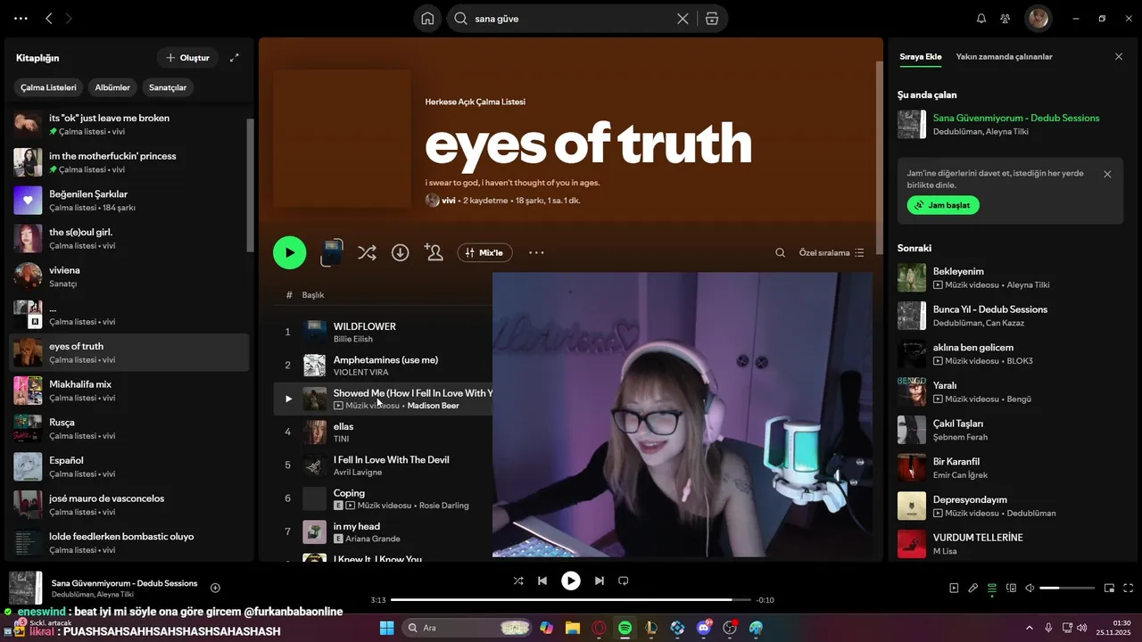Screen dimensions: 1142x642
Task: Seek using the song progress bar
Action: [570, 600]
